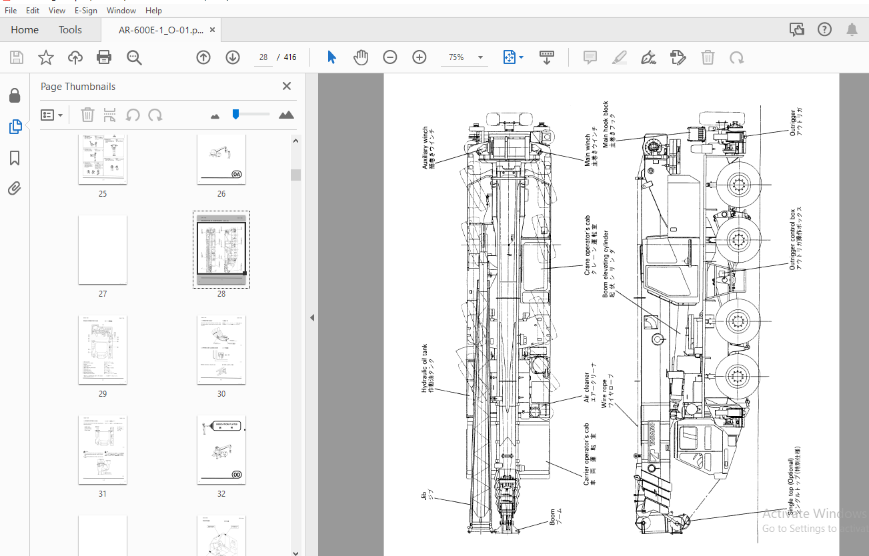Zoom out with minus icon
869x556 pixels.
[390, 57]
